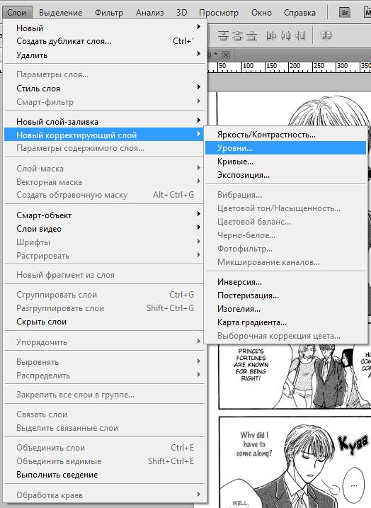The width and height of the screenshot is (371, 508).
Task: Choose Яркость/Контрастность... adjustment
Action: 286,135
